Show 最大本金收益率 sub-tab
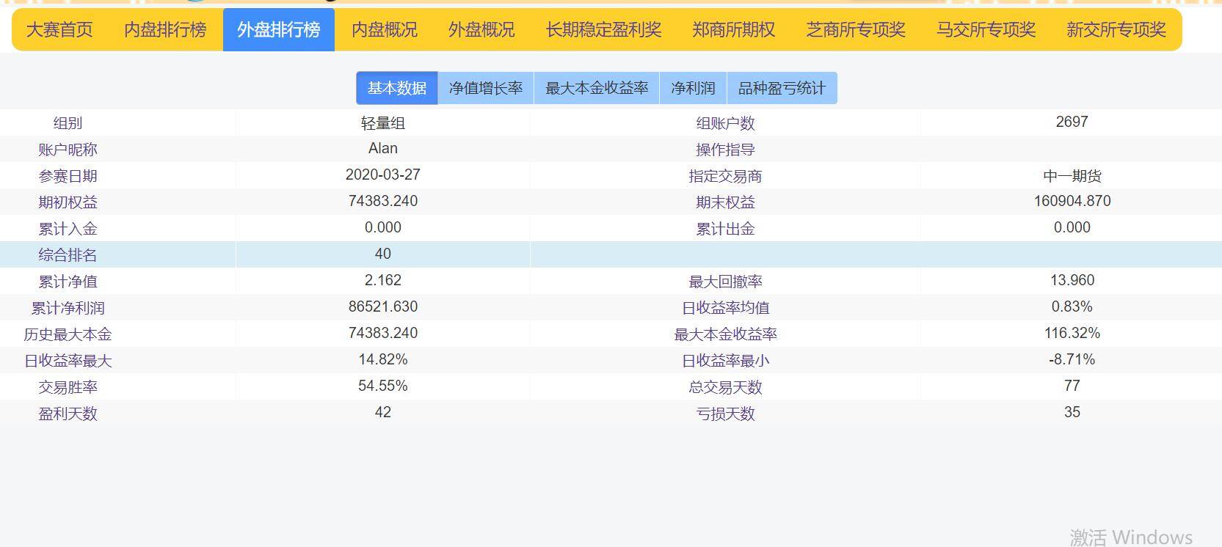The height and width of the screenshot is (547, 1222). (597, 88)
